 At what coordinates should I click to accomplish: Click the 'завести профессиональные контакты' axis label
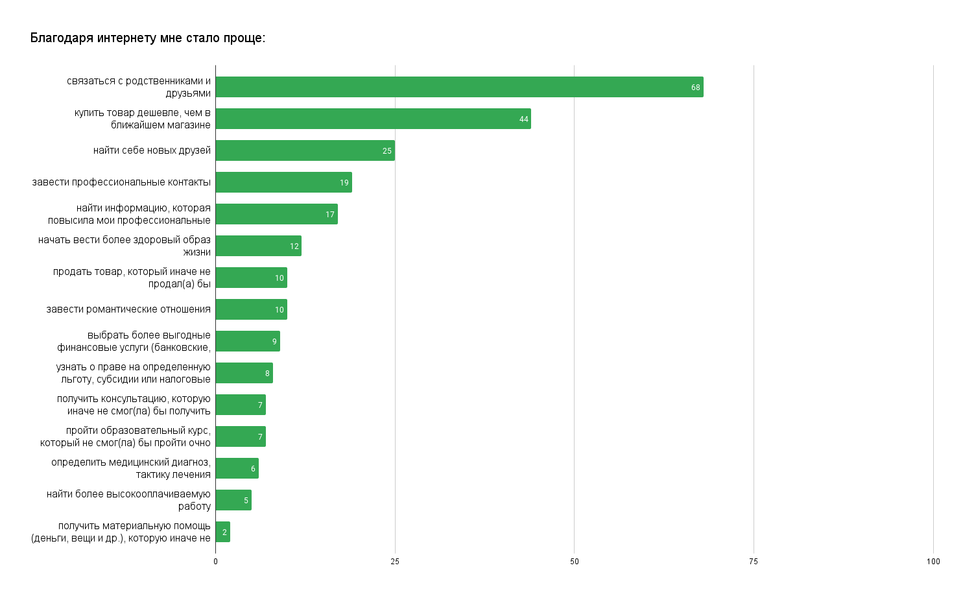[x=121, y=182]
